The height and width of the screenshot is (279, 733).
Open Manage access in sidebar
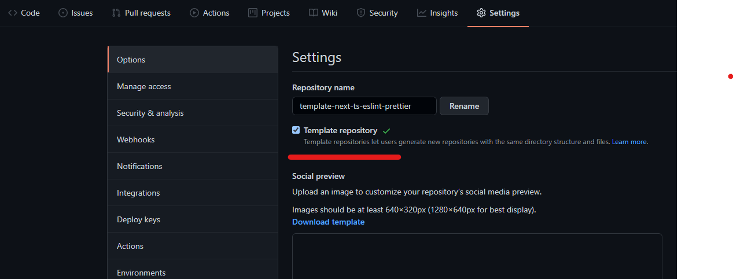(193, 86)
